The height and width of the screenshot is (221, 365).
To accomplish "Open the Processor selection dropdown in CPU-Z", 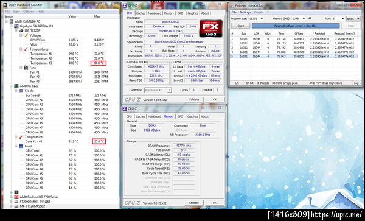I will click(x=158, y=90).
